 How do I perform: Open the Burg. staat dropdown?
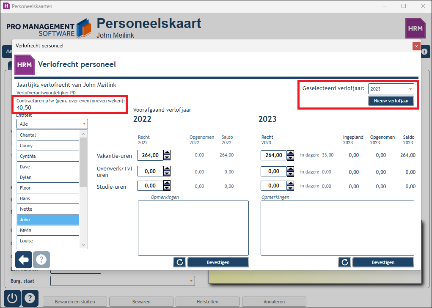click(123, 281)
